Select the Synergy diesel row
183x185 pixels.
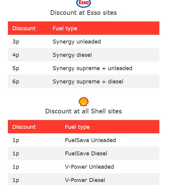84,55
